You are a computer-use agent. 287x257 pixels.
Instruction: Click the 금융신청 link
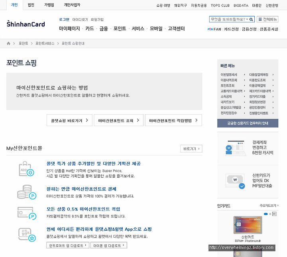pos(249,29)
